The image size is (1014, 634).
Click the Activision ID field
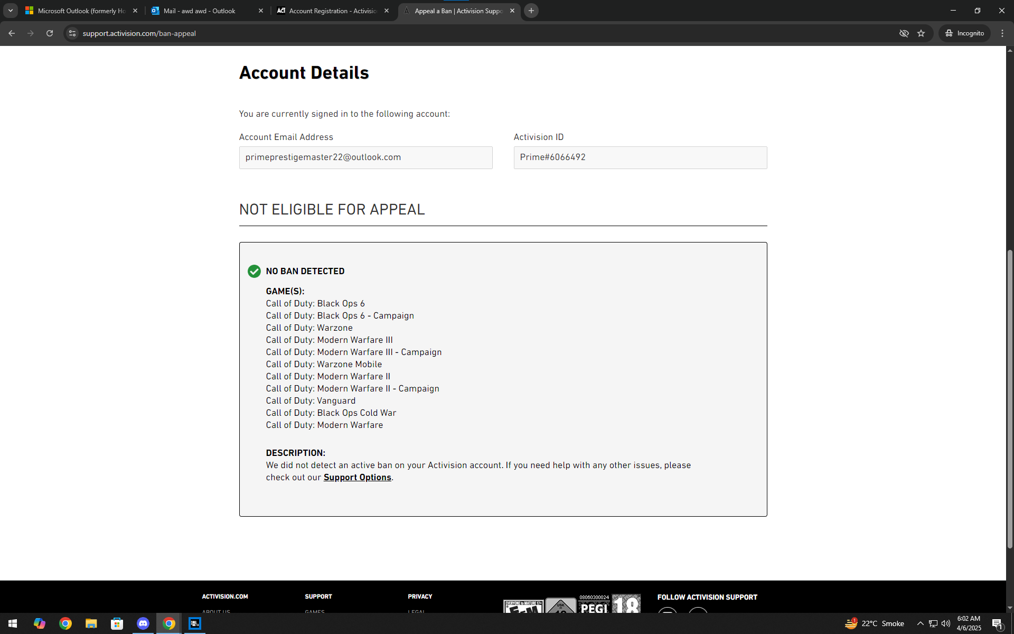[640, 157]
